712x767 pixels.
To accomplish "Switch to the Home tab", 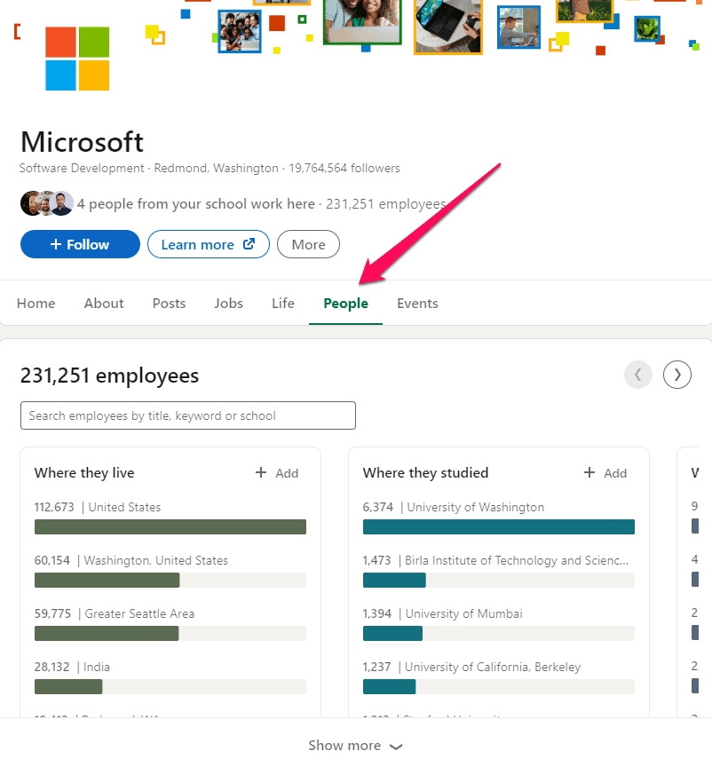I will (36, 304).
